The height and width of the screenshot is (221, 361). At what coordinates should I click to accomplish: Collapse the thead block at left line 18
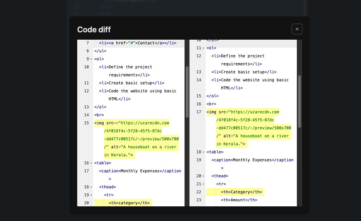91,187
